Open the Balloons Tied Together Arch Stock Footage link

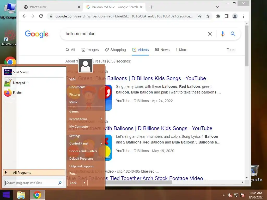(x=157, y=178)
